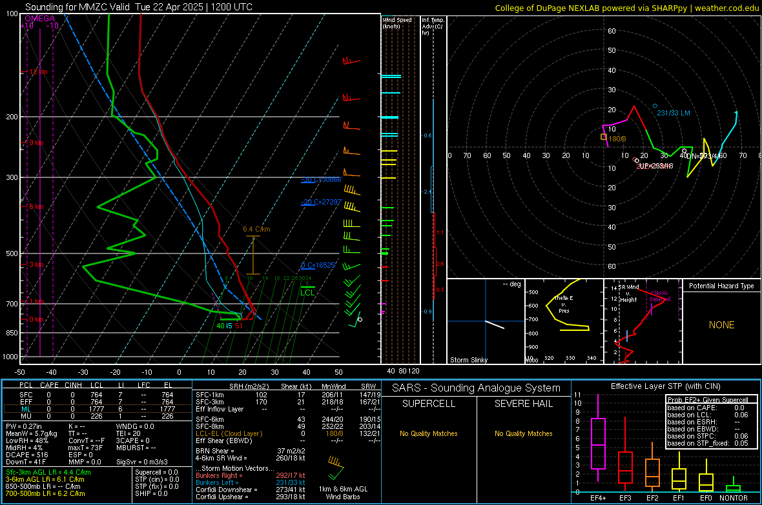Click the SFC-3km SRH row
Screen dimensions: 762x505
(x=288, y=402)
